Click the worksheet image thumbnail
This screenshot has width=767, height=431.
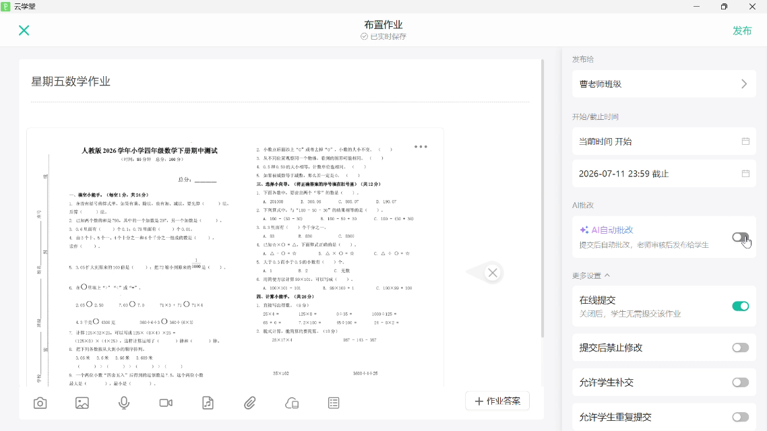click(235, 257)
